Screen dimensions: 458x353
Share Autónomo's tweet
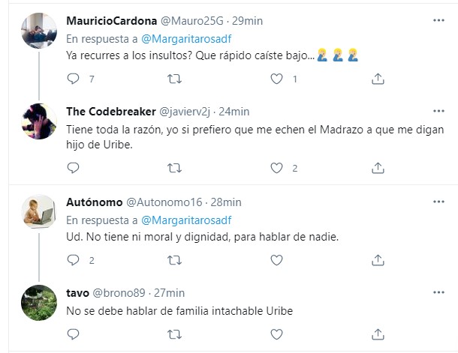tap(378, 260)
